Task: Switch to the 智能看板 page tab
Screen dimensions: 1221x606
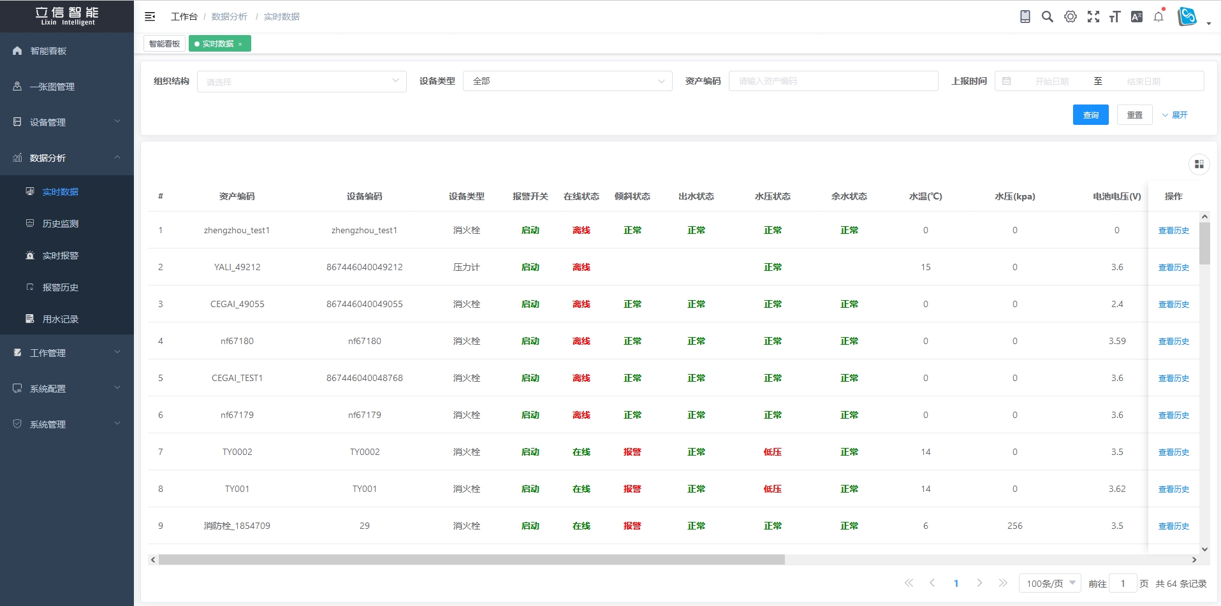Action: (165, 44)
